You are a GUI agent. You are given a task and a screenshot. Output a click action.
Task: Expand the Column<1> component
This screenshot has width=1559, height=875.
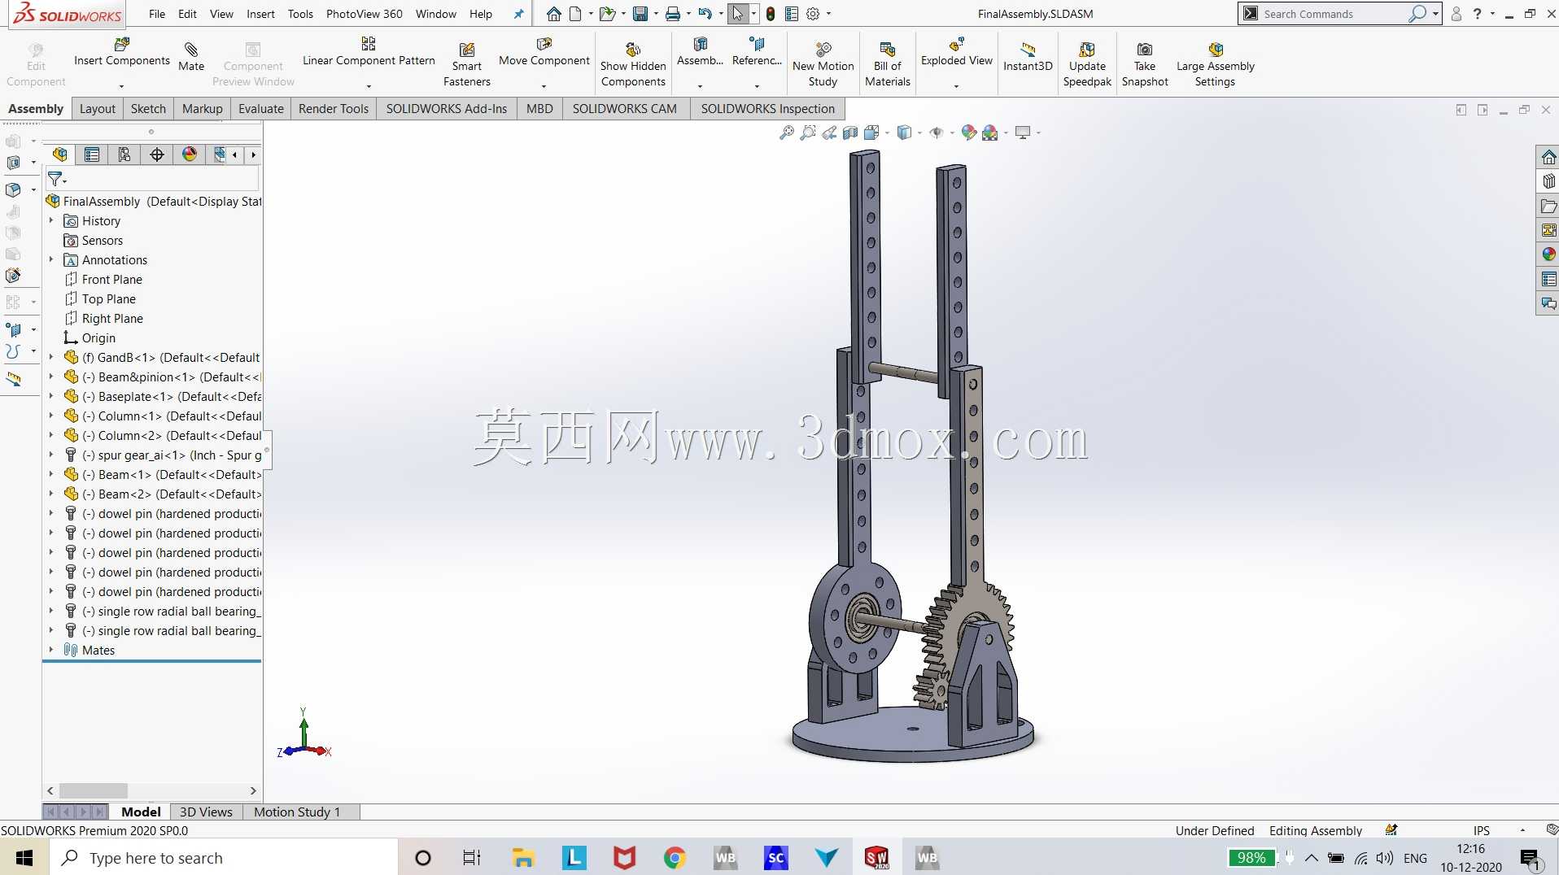pos(51,416)
